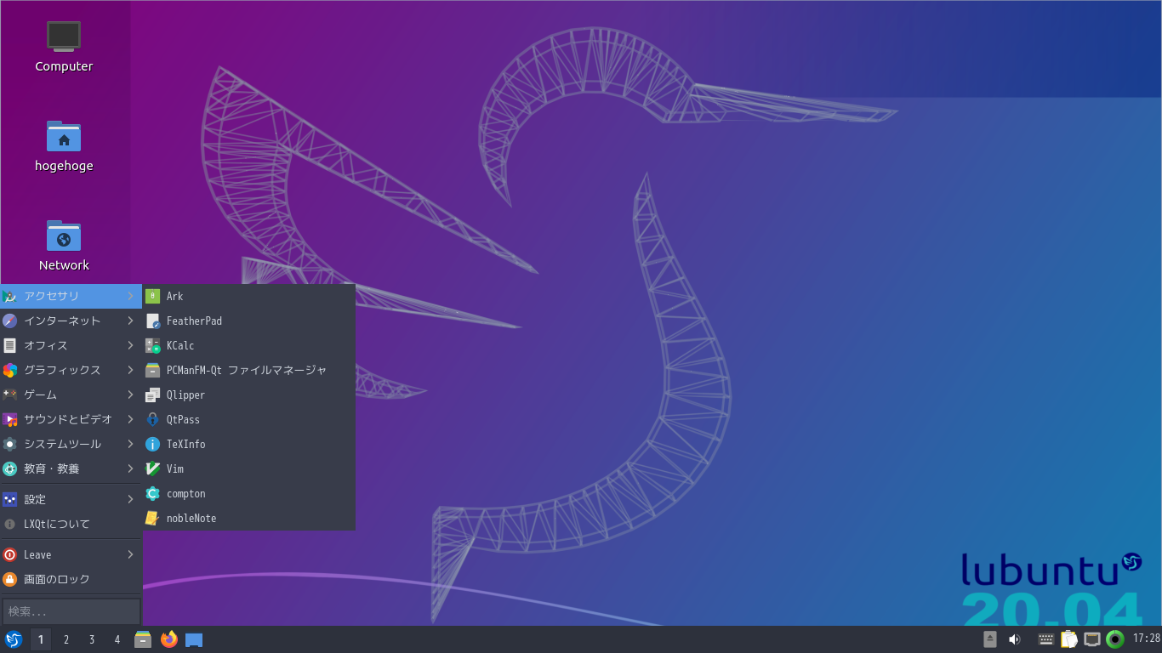Launch PCManFM-Qt ファイルマネージャ from menu
The width and height of the screenshot is (1162, 653).
tap(248, 370)
